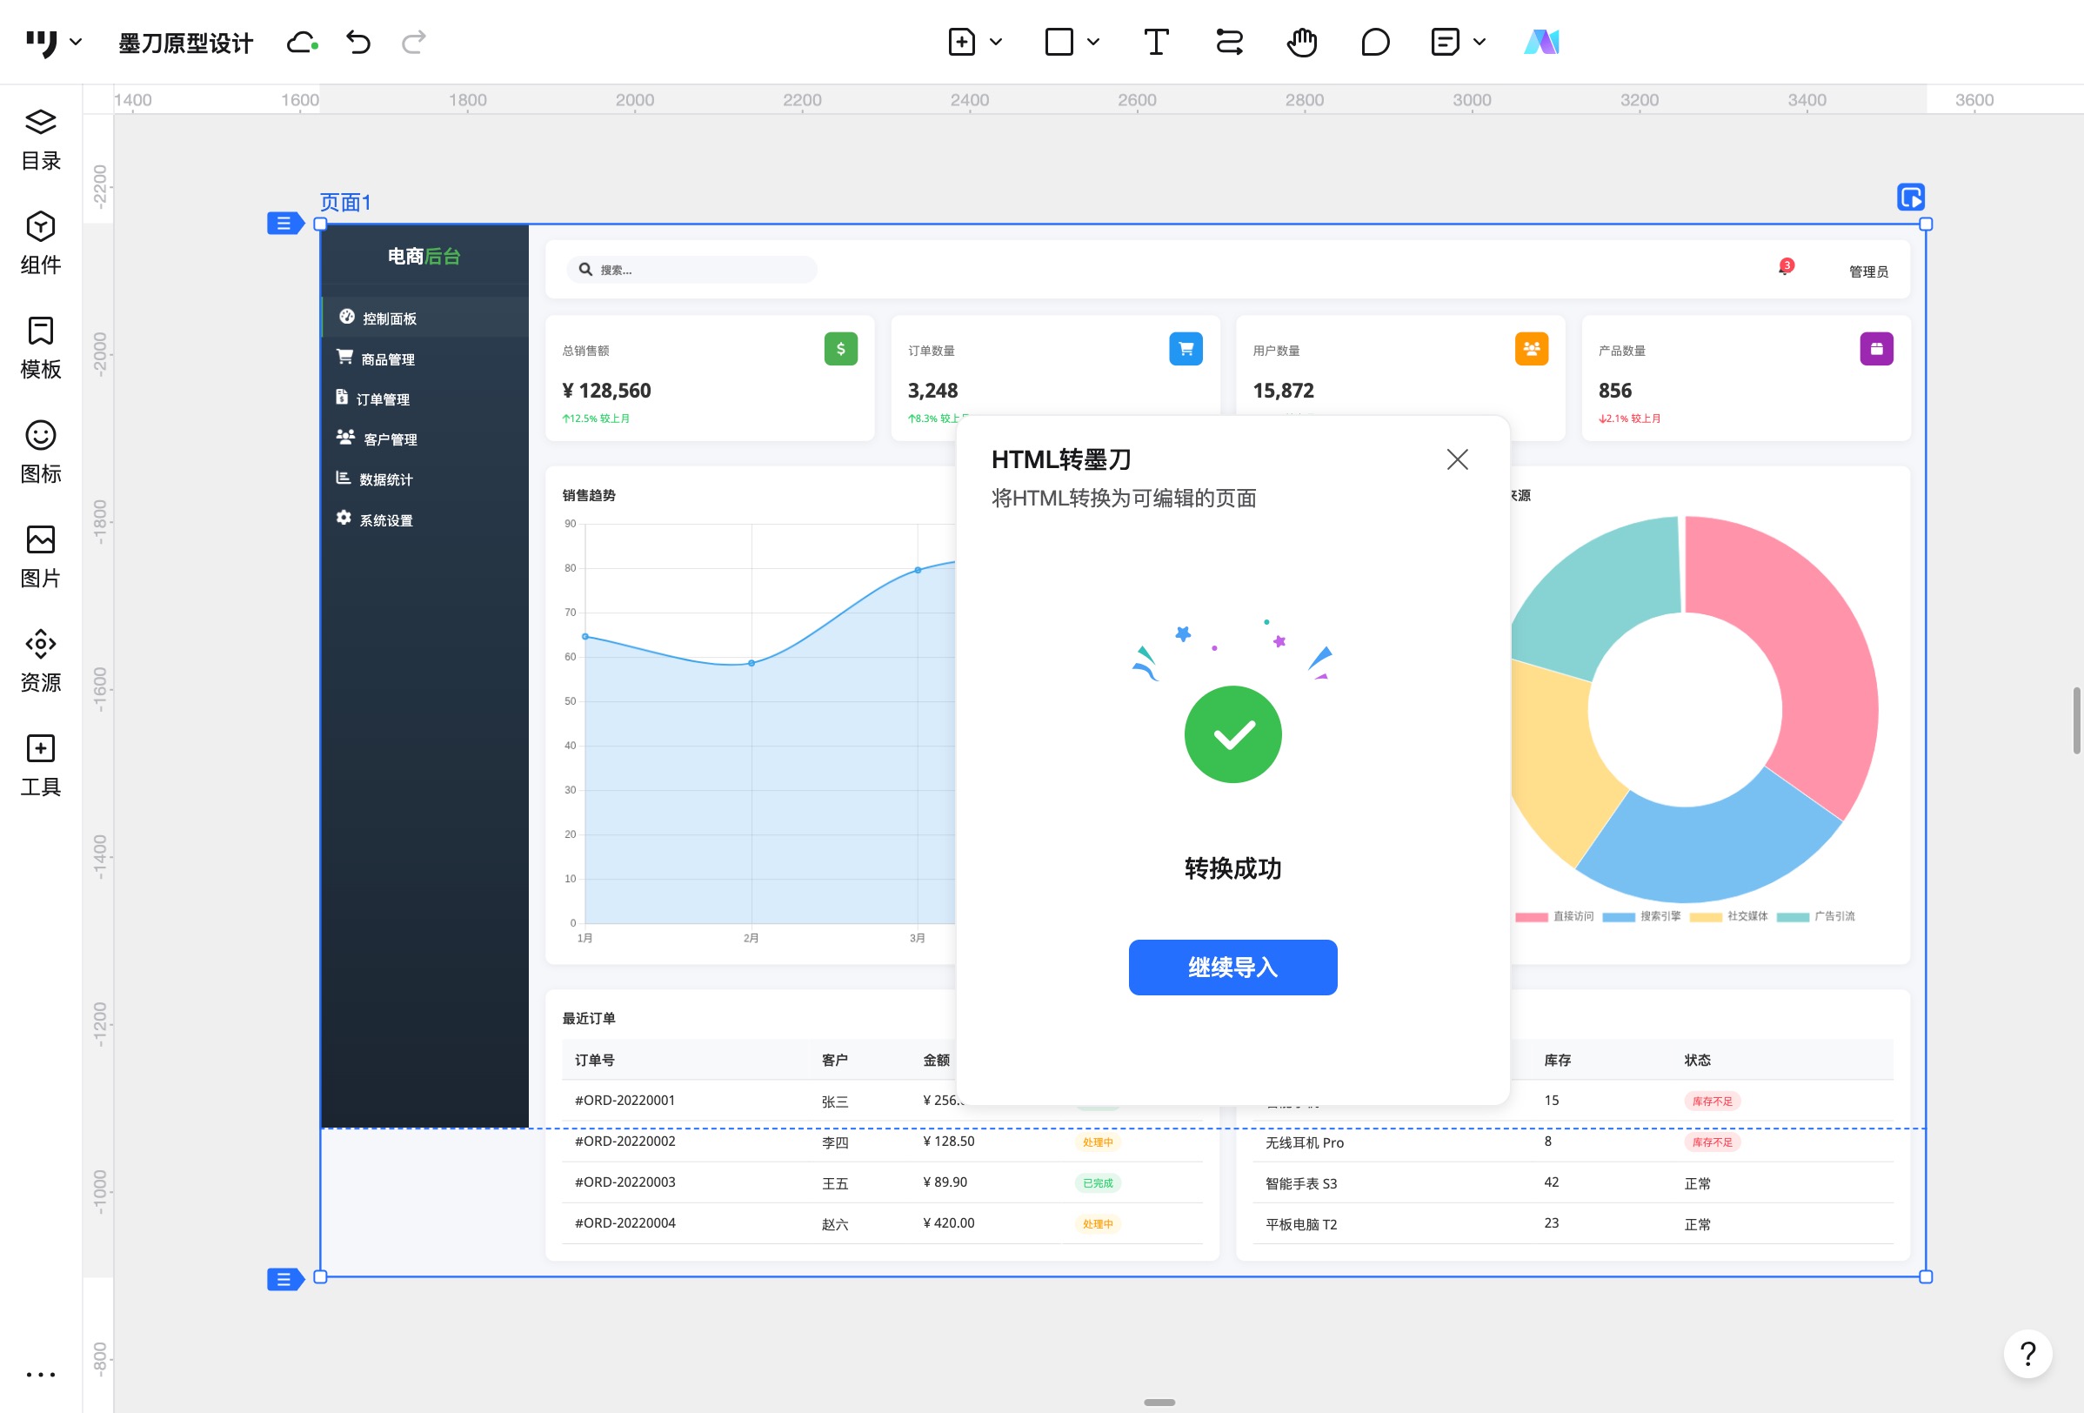
Task: Open the 组件 components panel
Action: (x=40, y=242)
